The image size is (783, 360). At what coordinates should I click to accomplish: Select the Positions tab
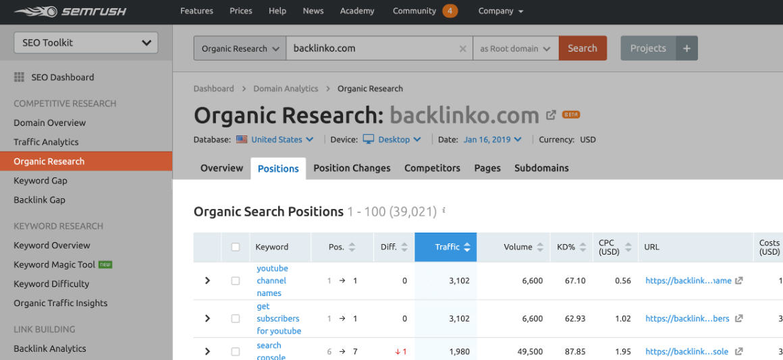click(278, 169)
